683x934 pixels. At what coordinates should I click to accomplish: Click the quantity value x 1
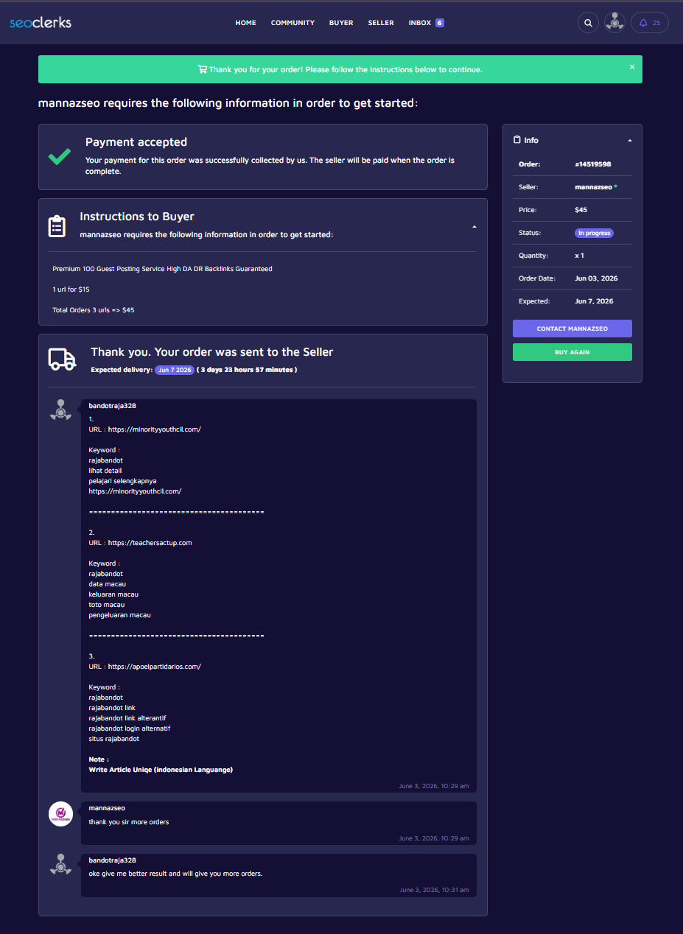579,256
